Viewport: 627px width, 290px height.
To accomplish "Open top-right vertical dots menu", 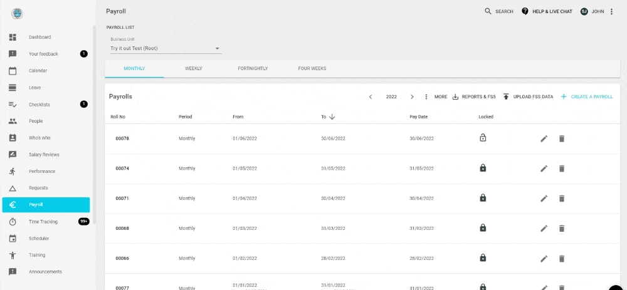I will (611, 11).
